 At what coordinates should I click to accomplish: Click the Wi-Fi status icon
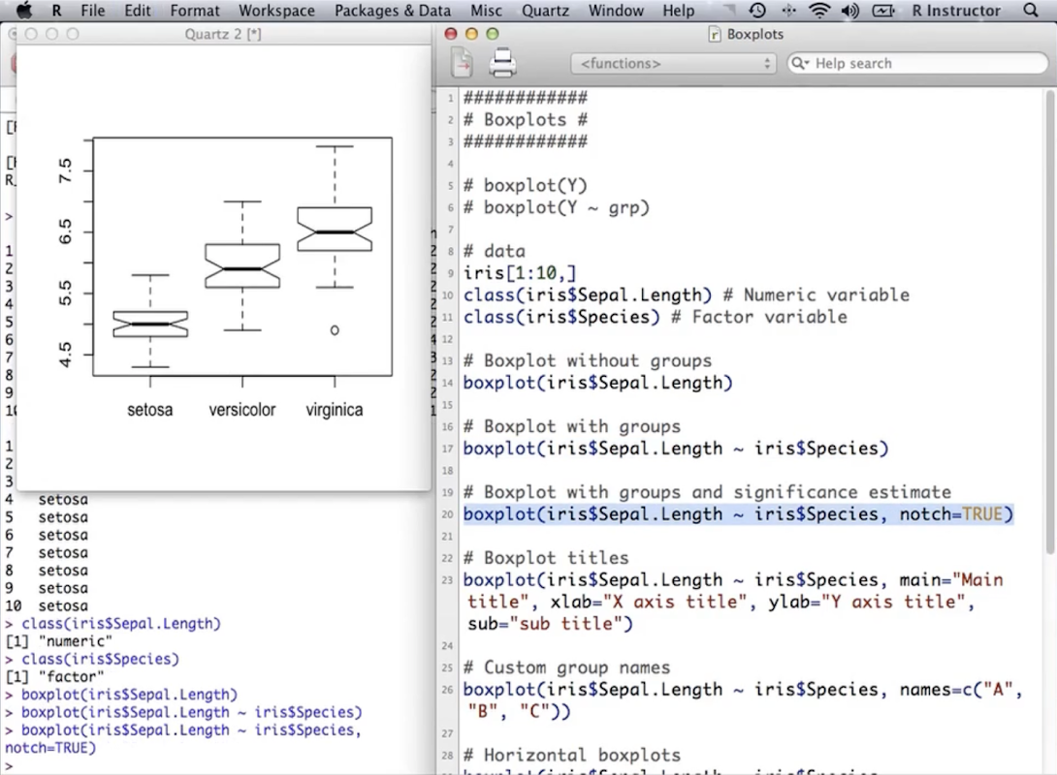point(819,11)
